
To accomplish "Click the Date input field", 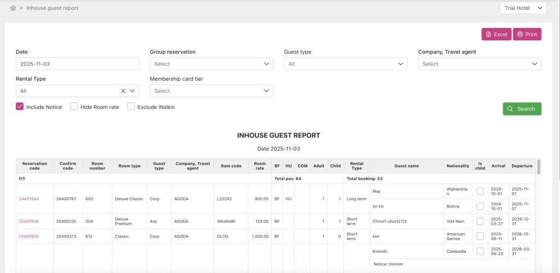I will [77, 64].
